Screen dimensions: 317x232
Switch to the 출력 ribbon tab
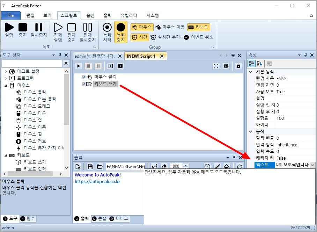107,15
